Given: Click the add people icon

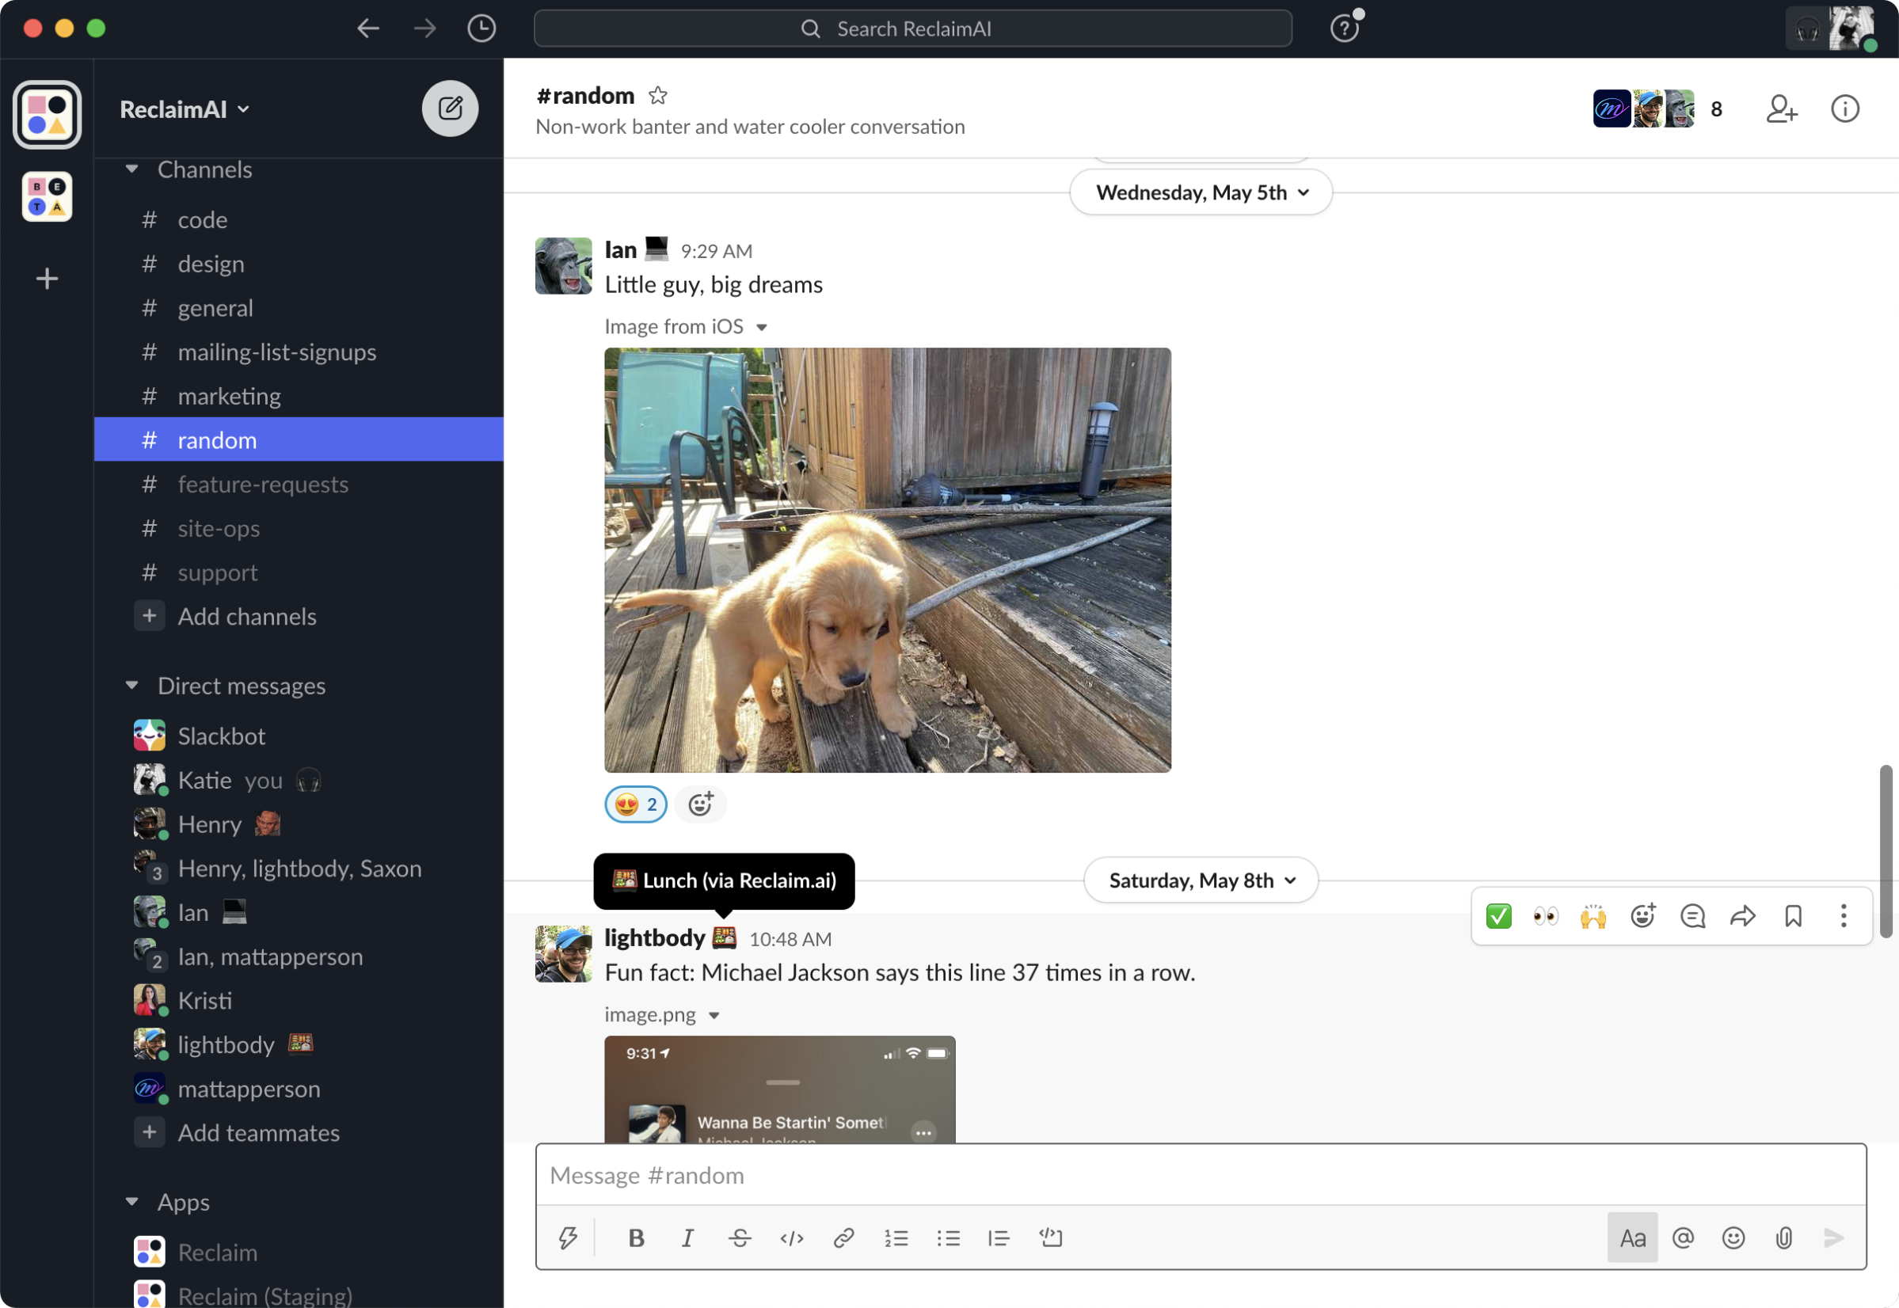Looking at the screenshot, I should point(1781,109).
